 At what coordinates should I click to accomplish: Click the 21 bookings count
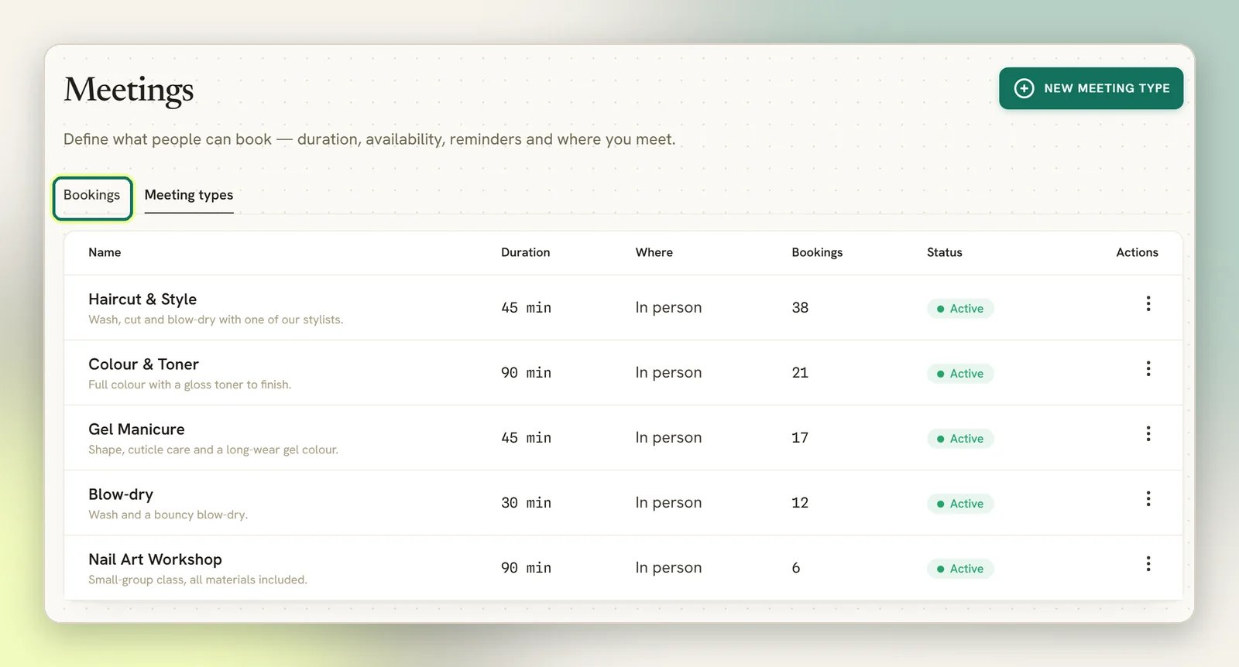pyautogui.click(x=800, y=373)
